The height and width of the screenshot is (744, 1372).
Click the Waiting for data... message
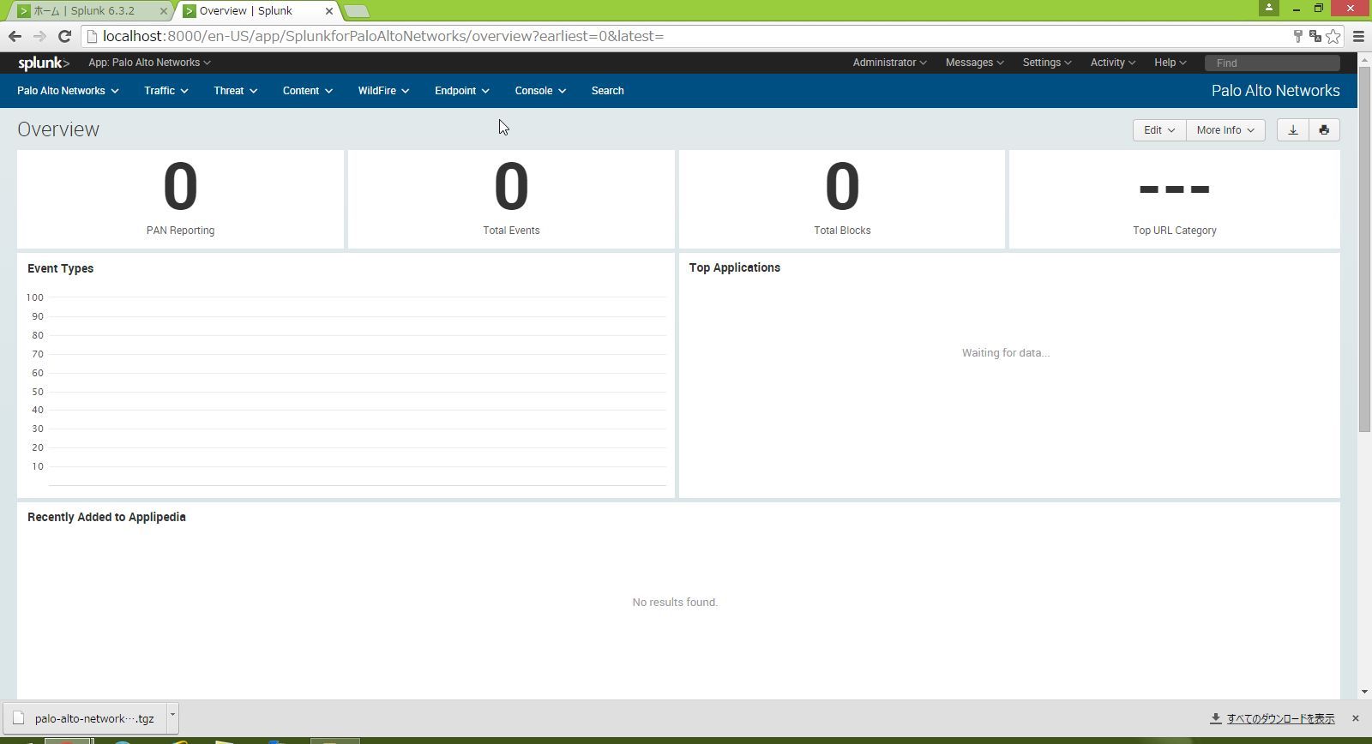(1005, 352)
